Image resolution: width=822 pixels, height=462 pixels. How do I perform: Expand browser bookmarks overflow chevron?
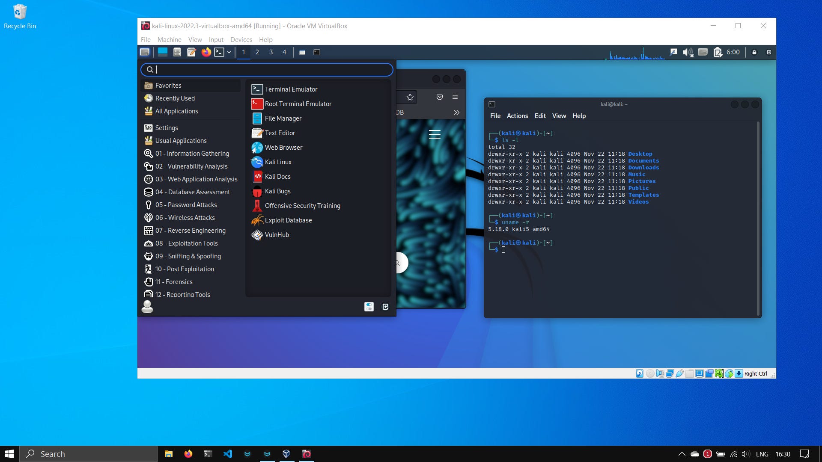tap(456, 113)
